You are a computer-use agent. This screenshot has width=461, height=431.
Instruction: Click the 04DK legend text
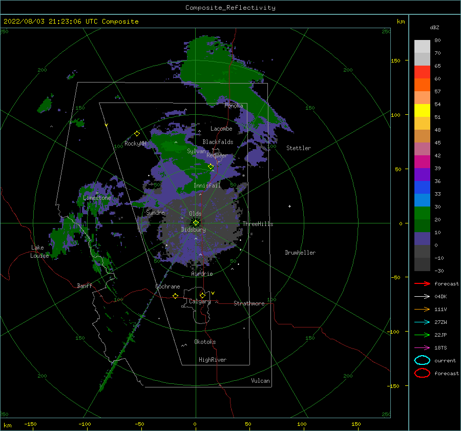tap(441, 297)
